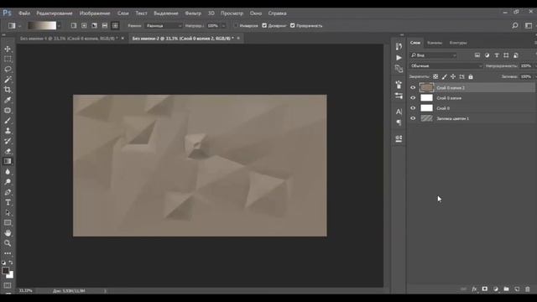Create a new group folder icon
The width and height of the screenshot is (537, 302).
click(506, 289)
